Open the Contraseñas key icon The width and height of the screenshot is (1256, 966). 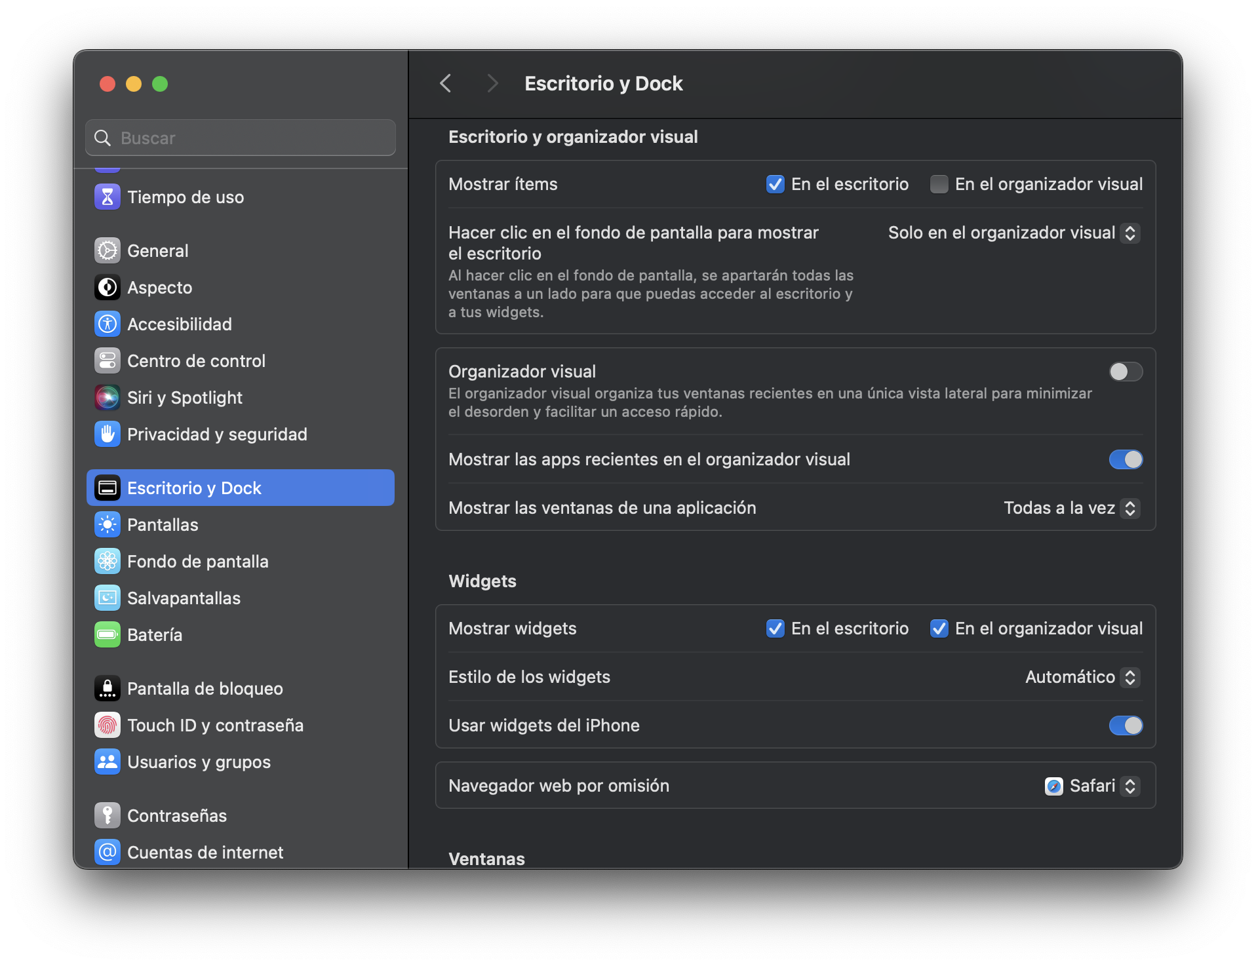tap(108, 816)
